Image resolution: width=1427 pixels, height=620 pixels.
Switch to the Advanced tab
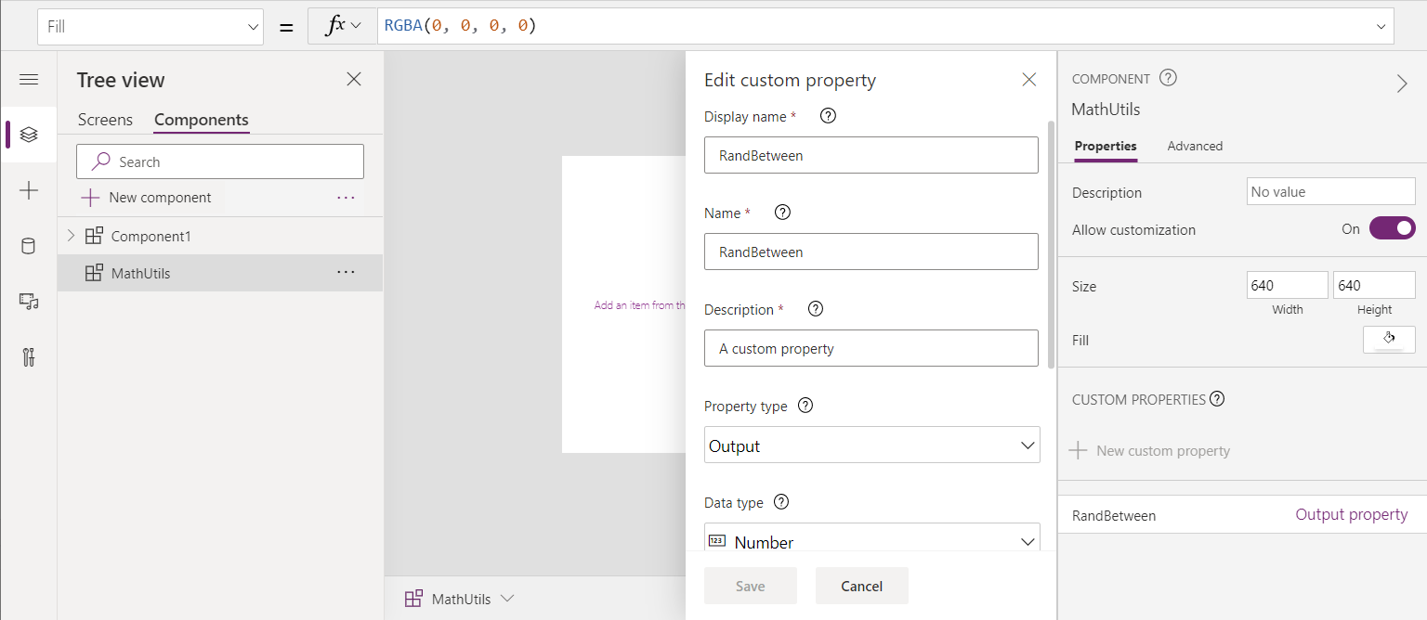pyautogui.click(x=1195, y=146)
